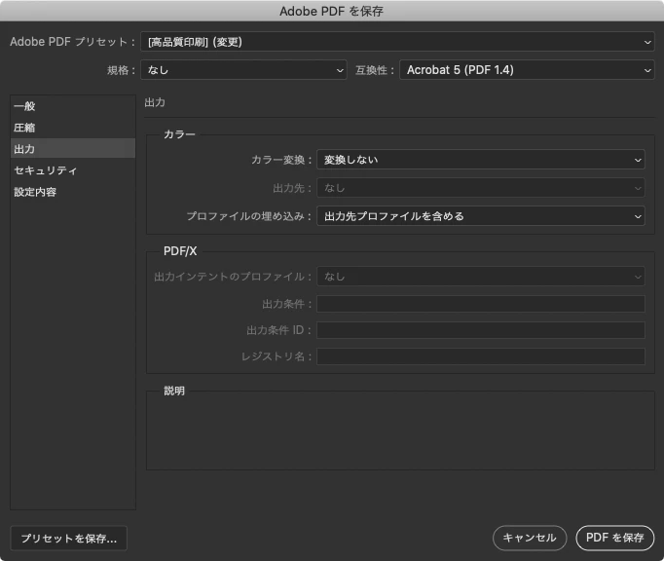The height and width of the screenshot is (561, 664).
Task: Click the Adobe PDF プリセット label
Action: click(x=72, y=42)
